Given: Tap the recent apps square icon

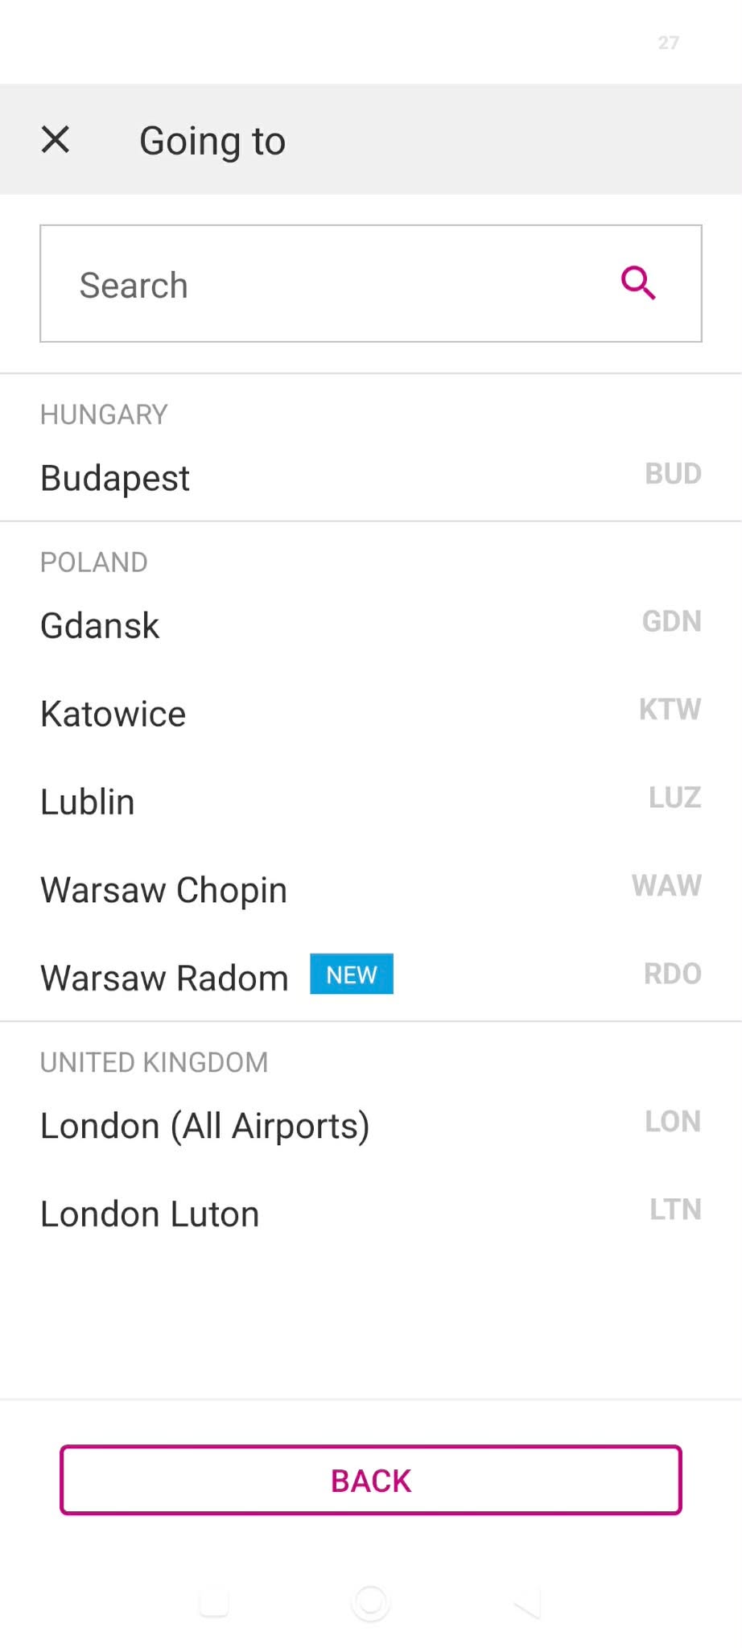Looking at the screenshot, I should click(x=214, y=1602).
